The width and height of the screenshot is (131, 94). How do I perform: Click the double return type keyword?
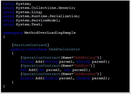point(27,78)
